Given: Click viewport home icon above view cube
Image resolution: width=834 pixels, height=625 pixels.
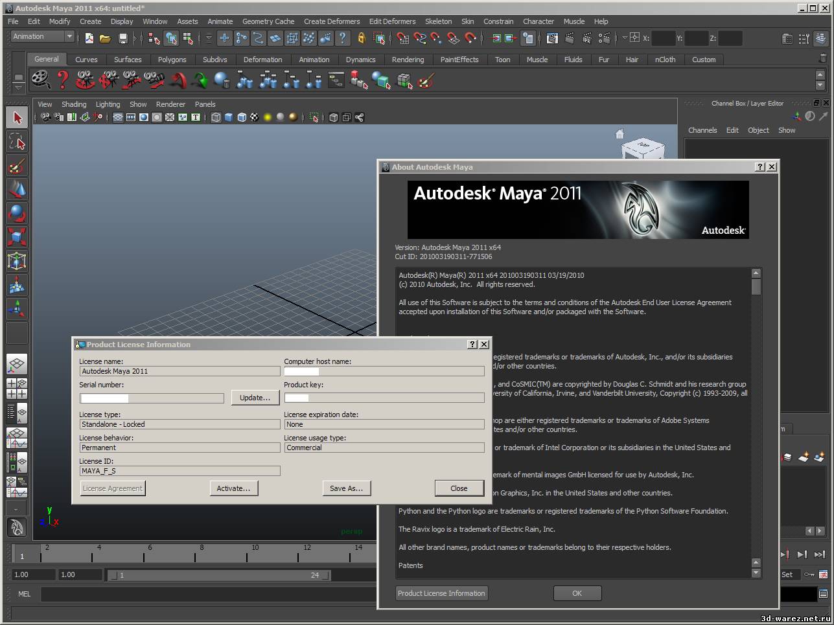Looking at the screenshot, I should pyautogui.click(x=620, y=134).
